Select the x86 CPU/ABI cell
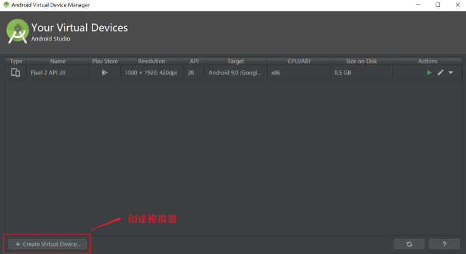This screenshot has width=466, height=254. [299, 73]
